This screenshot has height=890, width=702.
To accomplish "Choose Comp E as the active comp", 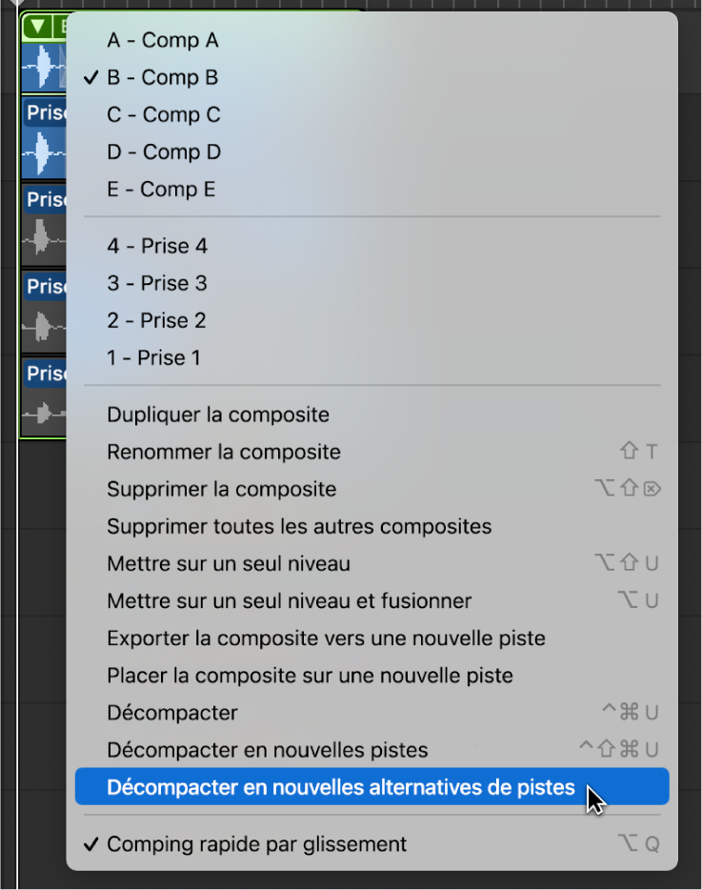I will 163,189.
